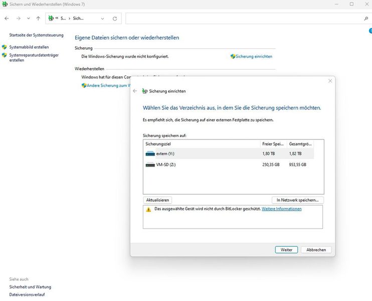Click Andere Sicherung zum Wiederherstellen link

tap(108, 85)
